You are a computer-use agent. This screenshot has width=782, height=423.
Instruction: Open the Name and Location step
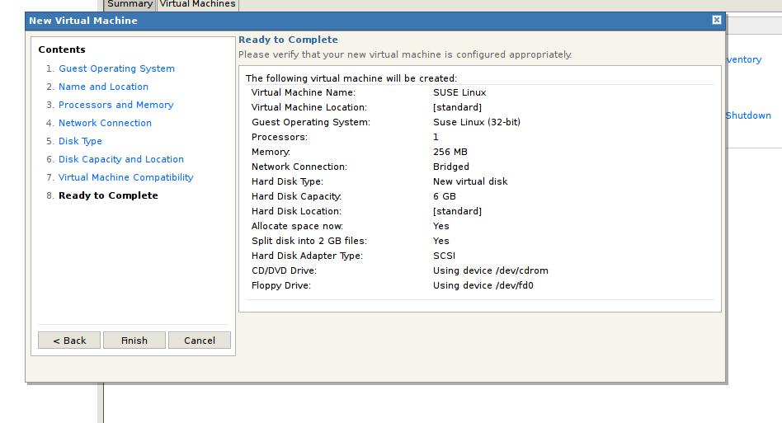[x=103, y=87]
